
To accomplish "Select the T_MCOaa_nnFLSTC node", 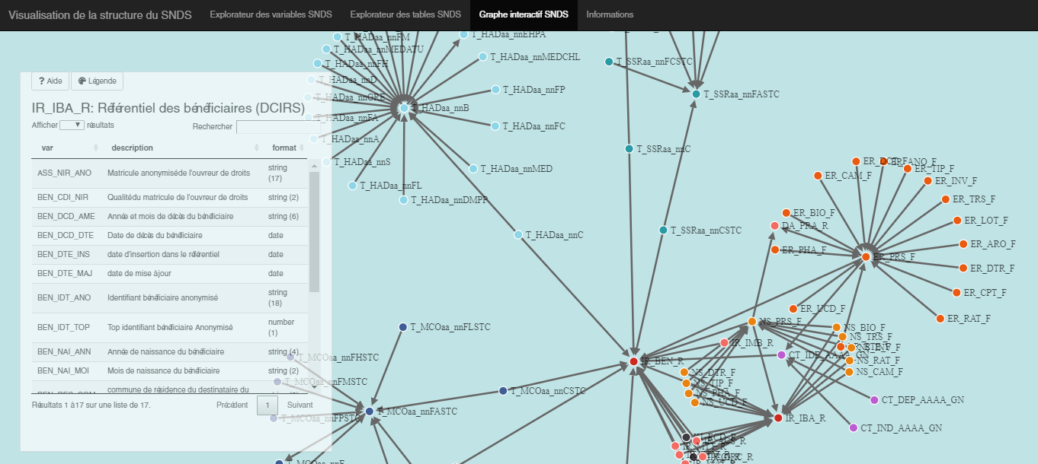I will 402,327.
